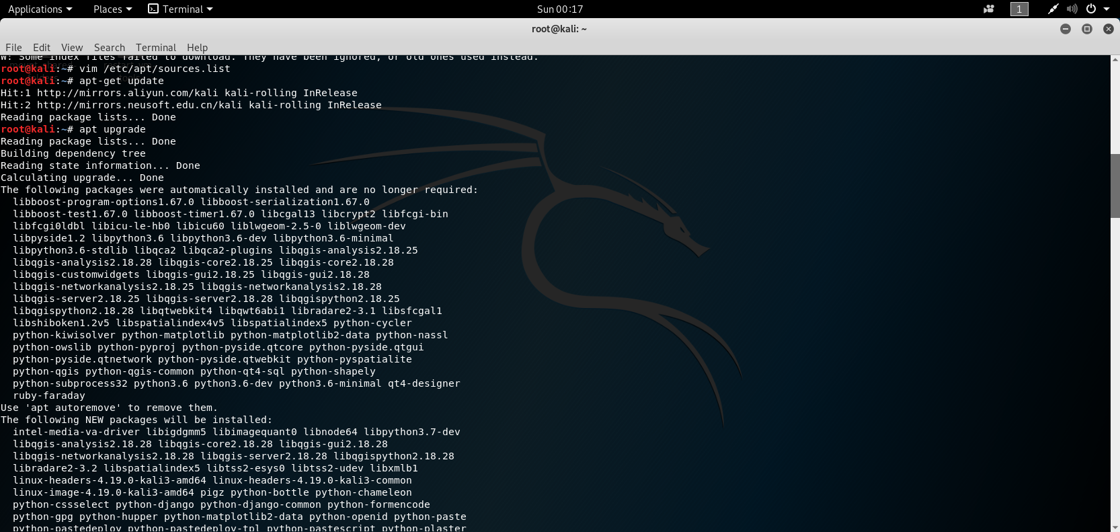Screen dimensions: 1120x532
Task: Click the mirrors.aliyun.com URL line
Action: pyautogui.click(x=179, y=93)
